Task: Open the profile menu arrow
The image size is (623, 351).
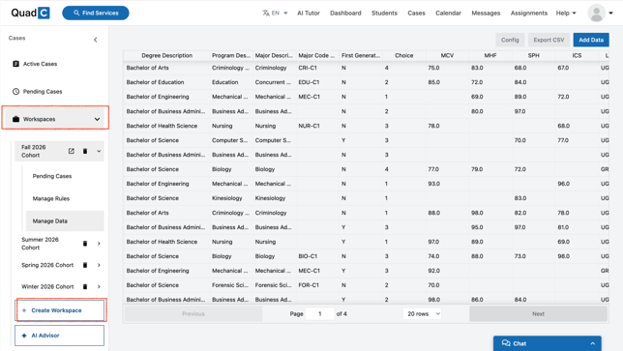Action: coord(610,14)
